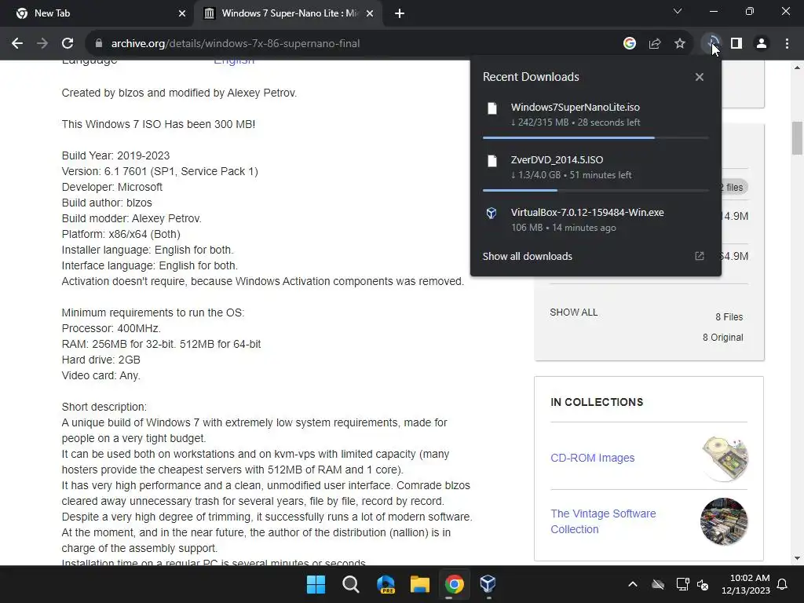Open downloads page via external-link icon
Viewport: 804px width, 603px height.
tap(700, 256)
